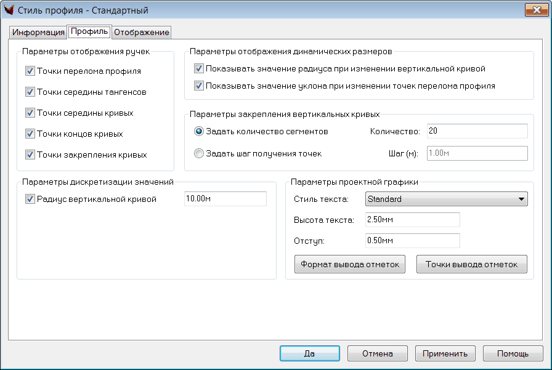Viewport: 552px width, 370px height.
Task: Open Точки вывода отметок settings
Action: coord(472,264)
